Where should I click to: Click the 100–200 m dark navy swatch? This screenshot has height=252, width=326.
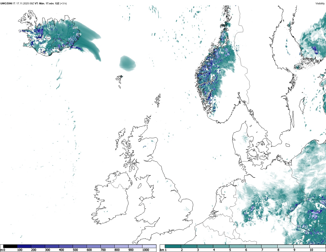pyautogui.click(x=24, y=246)
